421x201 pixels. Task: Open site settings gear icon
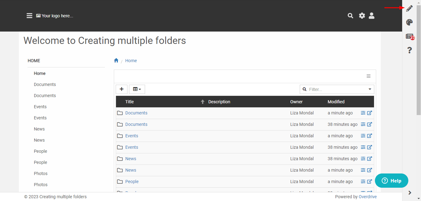[362, 15]
